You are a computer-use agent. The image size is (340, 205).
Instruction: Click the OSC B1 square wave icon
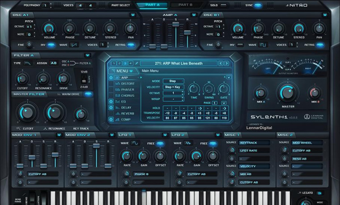coord(263,45)
